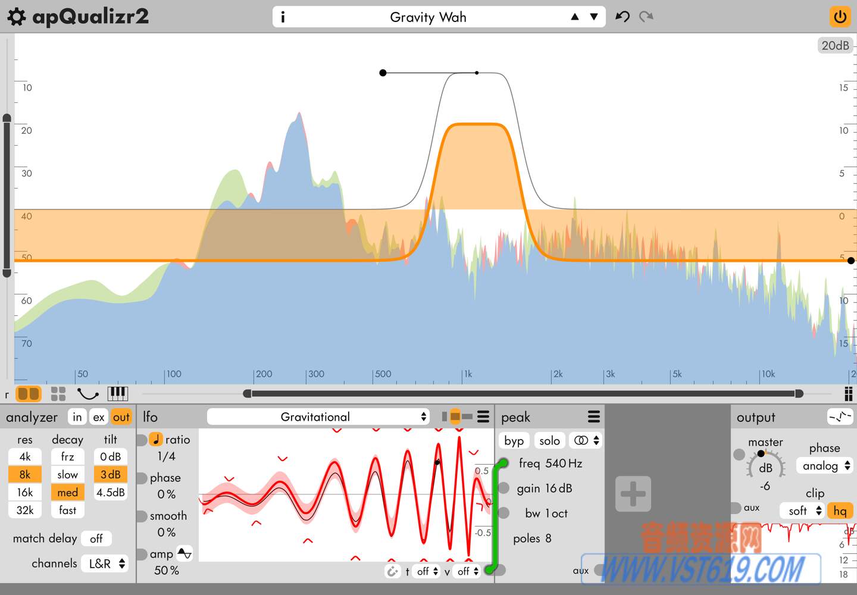Open the peak band hamburger menu icon
This screenshot has height=595, width=857.
click(x=593, y=416)
